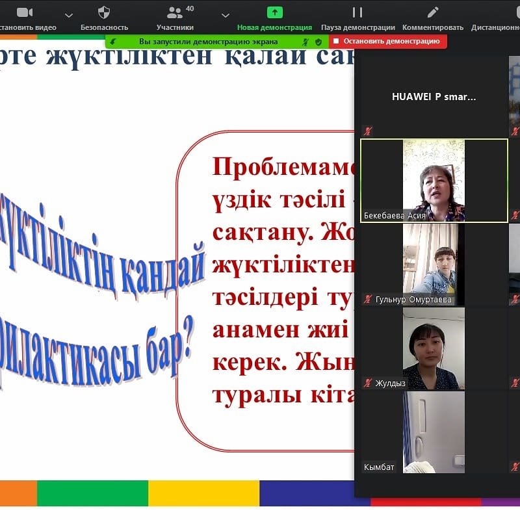Open Комментировать annotation pencil
The width and height of the screenshot is (520, 520).
click(433, 18)
